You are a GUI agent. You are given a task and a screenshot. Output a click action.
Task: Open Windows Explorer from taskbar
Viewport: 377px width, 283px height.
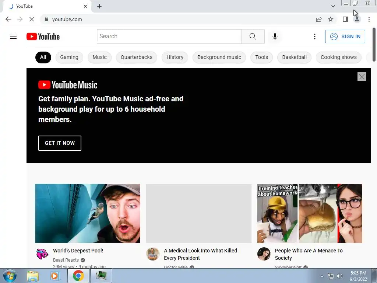[x=33, y=276]
